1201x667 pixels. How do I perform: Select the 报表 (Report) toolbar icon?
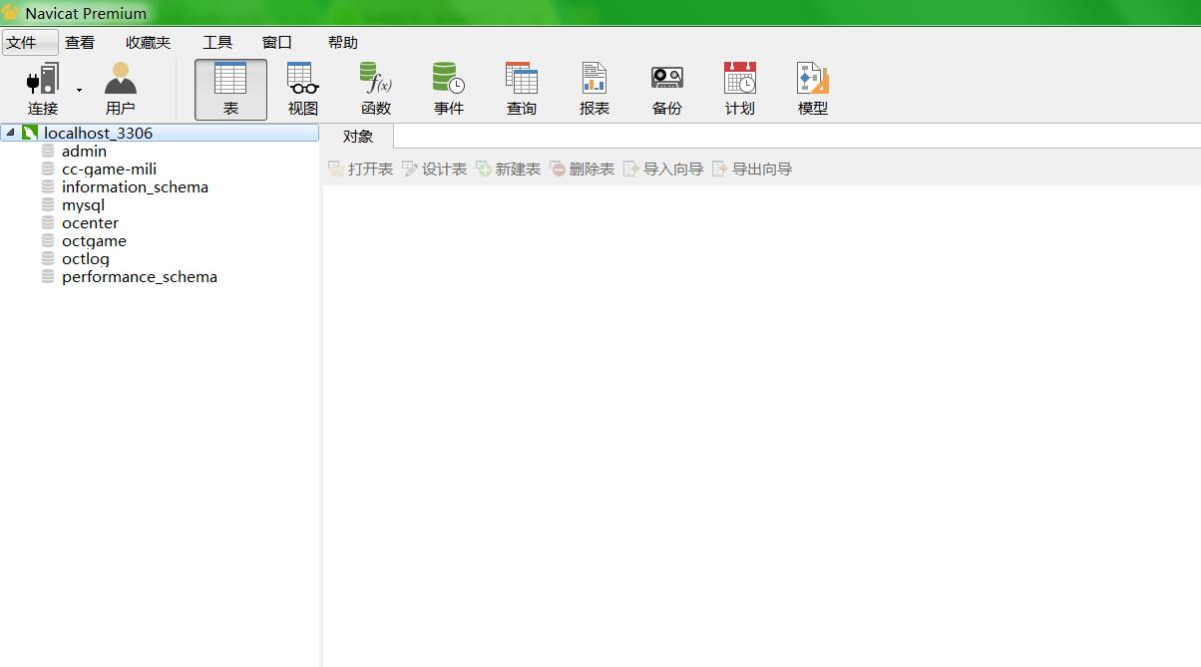pos(595,80)
